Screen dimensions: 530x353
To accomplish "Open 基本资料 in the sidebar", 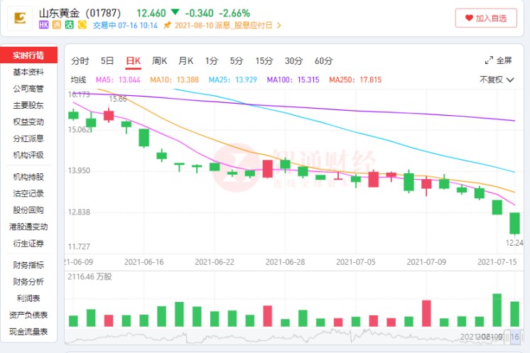I will pos(28,72).
